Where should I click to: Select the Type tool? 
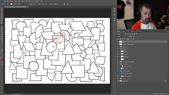click(x=2, y=43)
